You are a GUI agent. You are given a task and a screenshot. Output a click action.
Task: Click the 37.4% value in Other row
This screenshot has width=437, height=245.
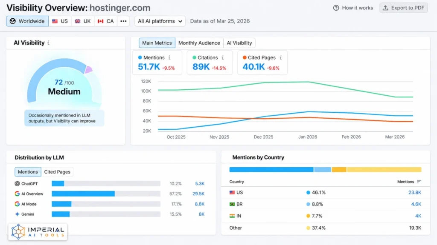point(318,228)
